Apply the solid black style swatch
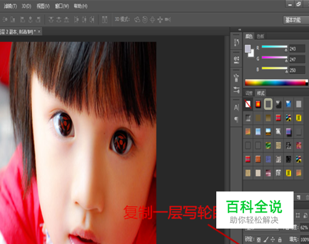The height and width of the screenshot is (244, 309). (289, 159)
